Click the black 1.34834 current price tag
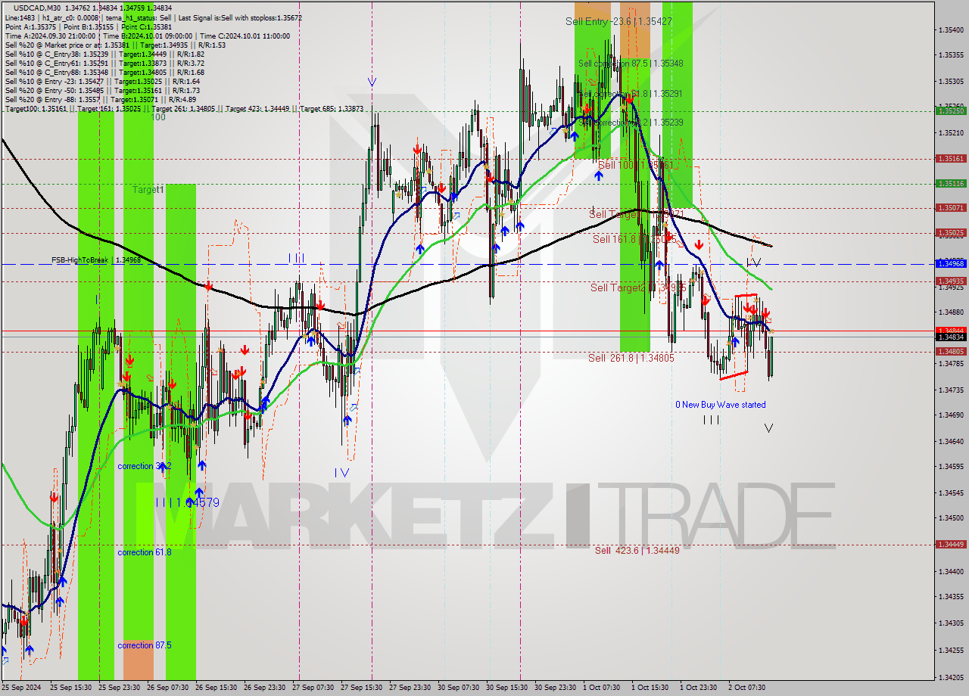 click(951, 337)
